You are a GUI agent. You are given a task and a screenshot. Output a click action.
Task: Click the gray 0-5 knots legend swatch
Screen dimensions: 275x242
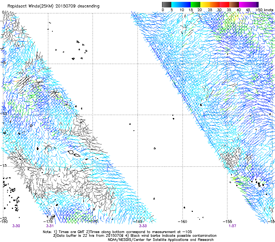coord(166,4)
